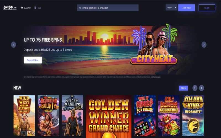221x138 pixels.
Task: Open the Golden Winner Grand Chance game
Action: (109, 116)
